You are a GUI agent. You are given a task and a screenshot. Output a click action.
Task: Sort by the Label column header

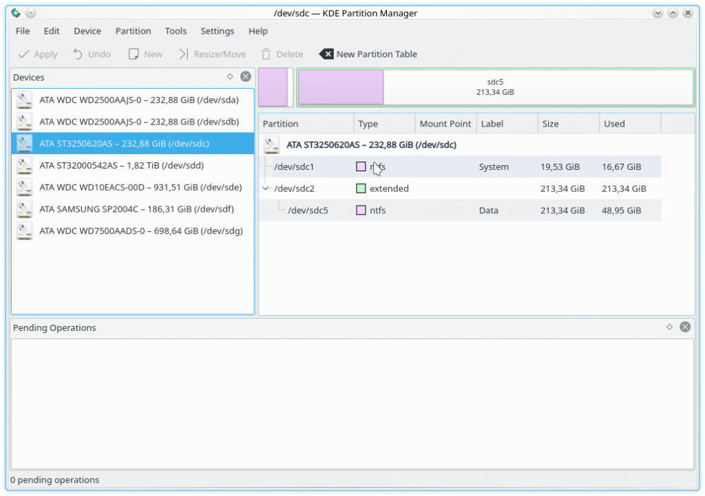pyautogui.click(x=507, y=124)
